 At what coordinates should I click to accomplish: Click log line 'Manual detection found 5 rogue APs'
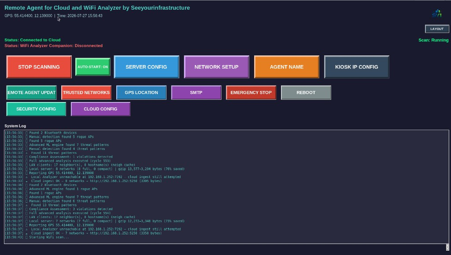click(49, 137)
